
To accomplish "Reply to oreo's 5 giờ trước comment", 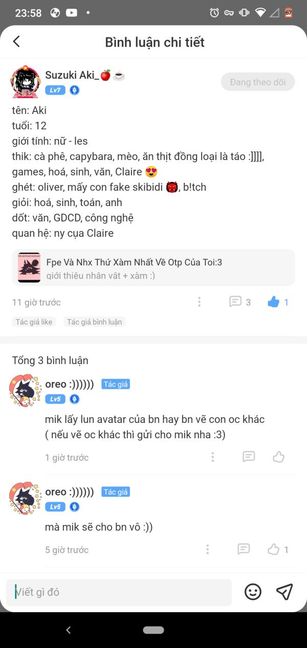I will [x=244, y=549].
